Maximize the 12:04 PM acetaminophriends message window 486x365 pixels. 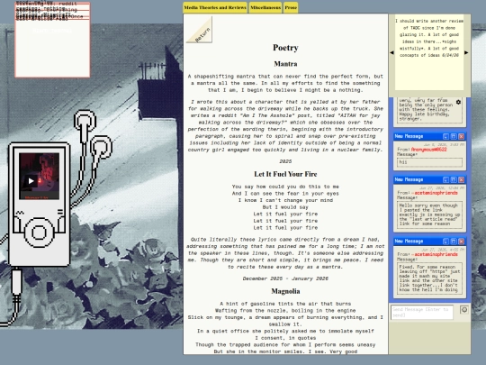[x=454, y=179]
